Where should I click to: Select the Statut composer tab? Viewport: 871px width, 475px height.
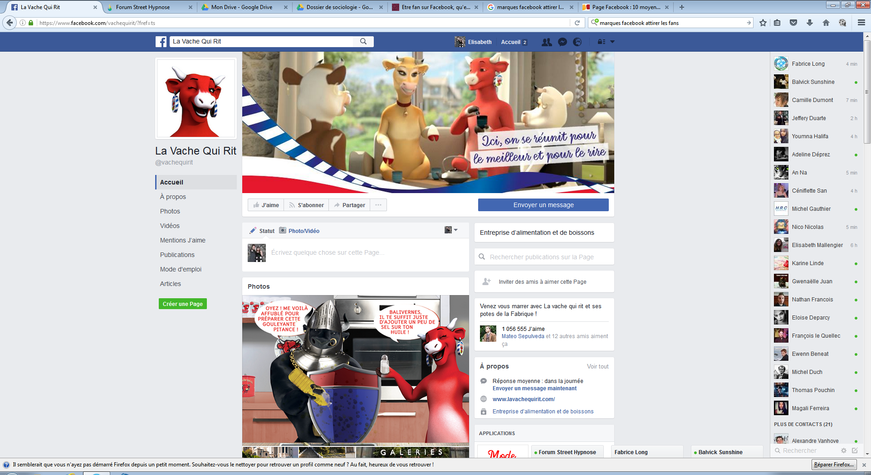coord(262,231)
